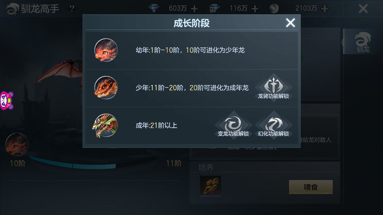Viewport: 383px width, 215px height.
Task: Add more blue diamonds with plus button
Action: click(194, 9)
